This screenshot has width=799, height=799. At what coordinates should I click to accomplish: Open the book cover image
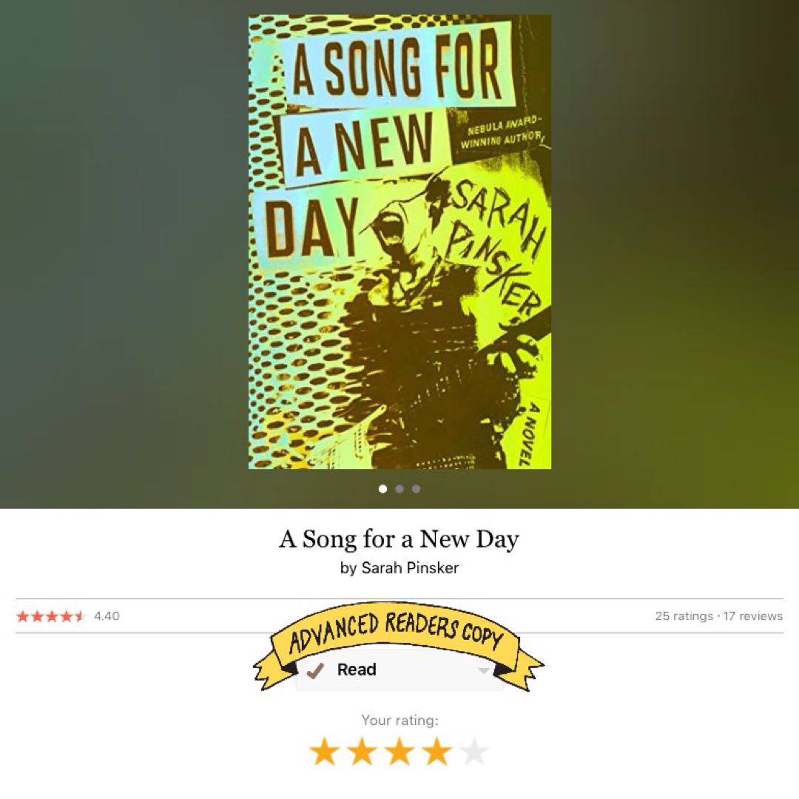399,241
